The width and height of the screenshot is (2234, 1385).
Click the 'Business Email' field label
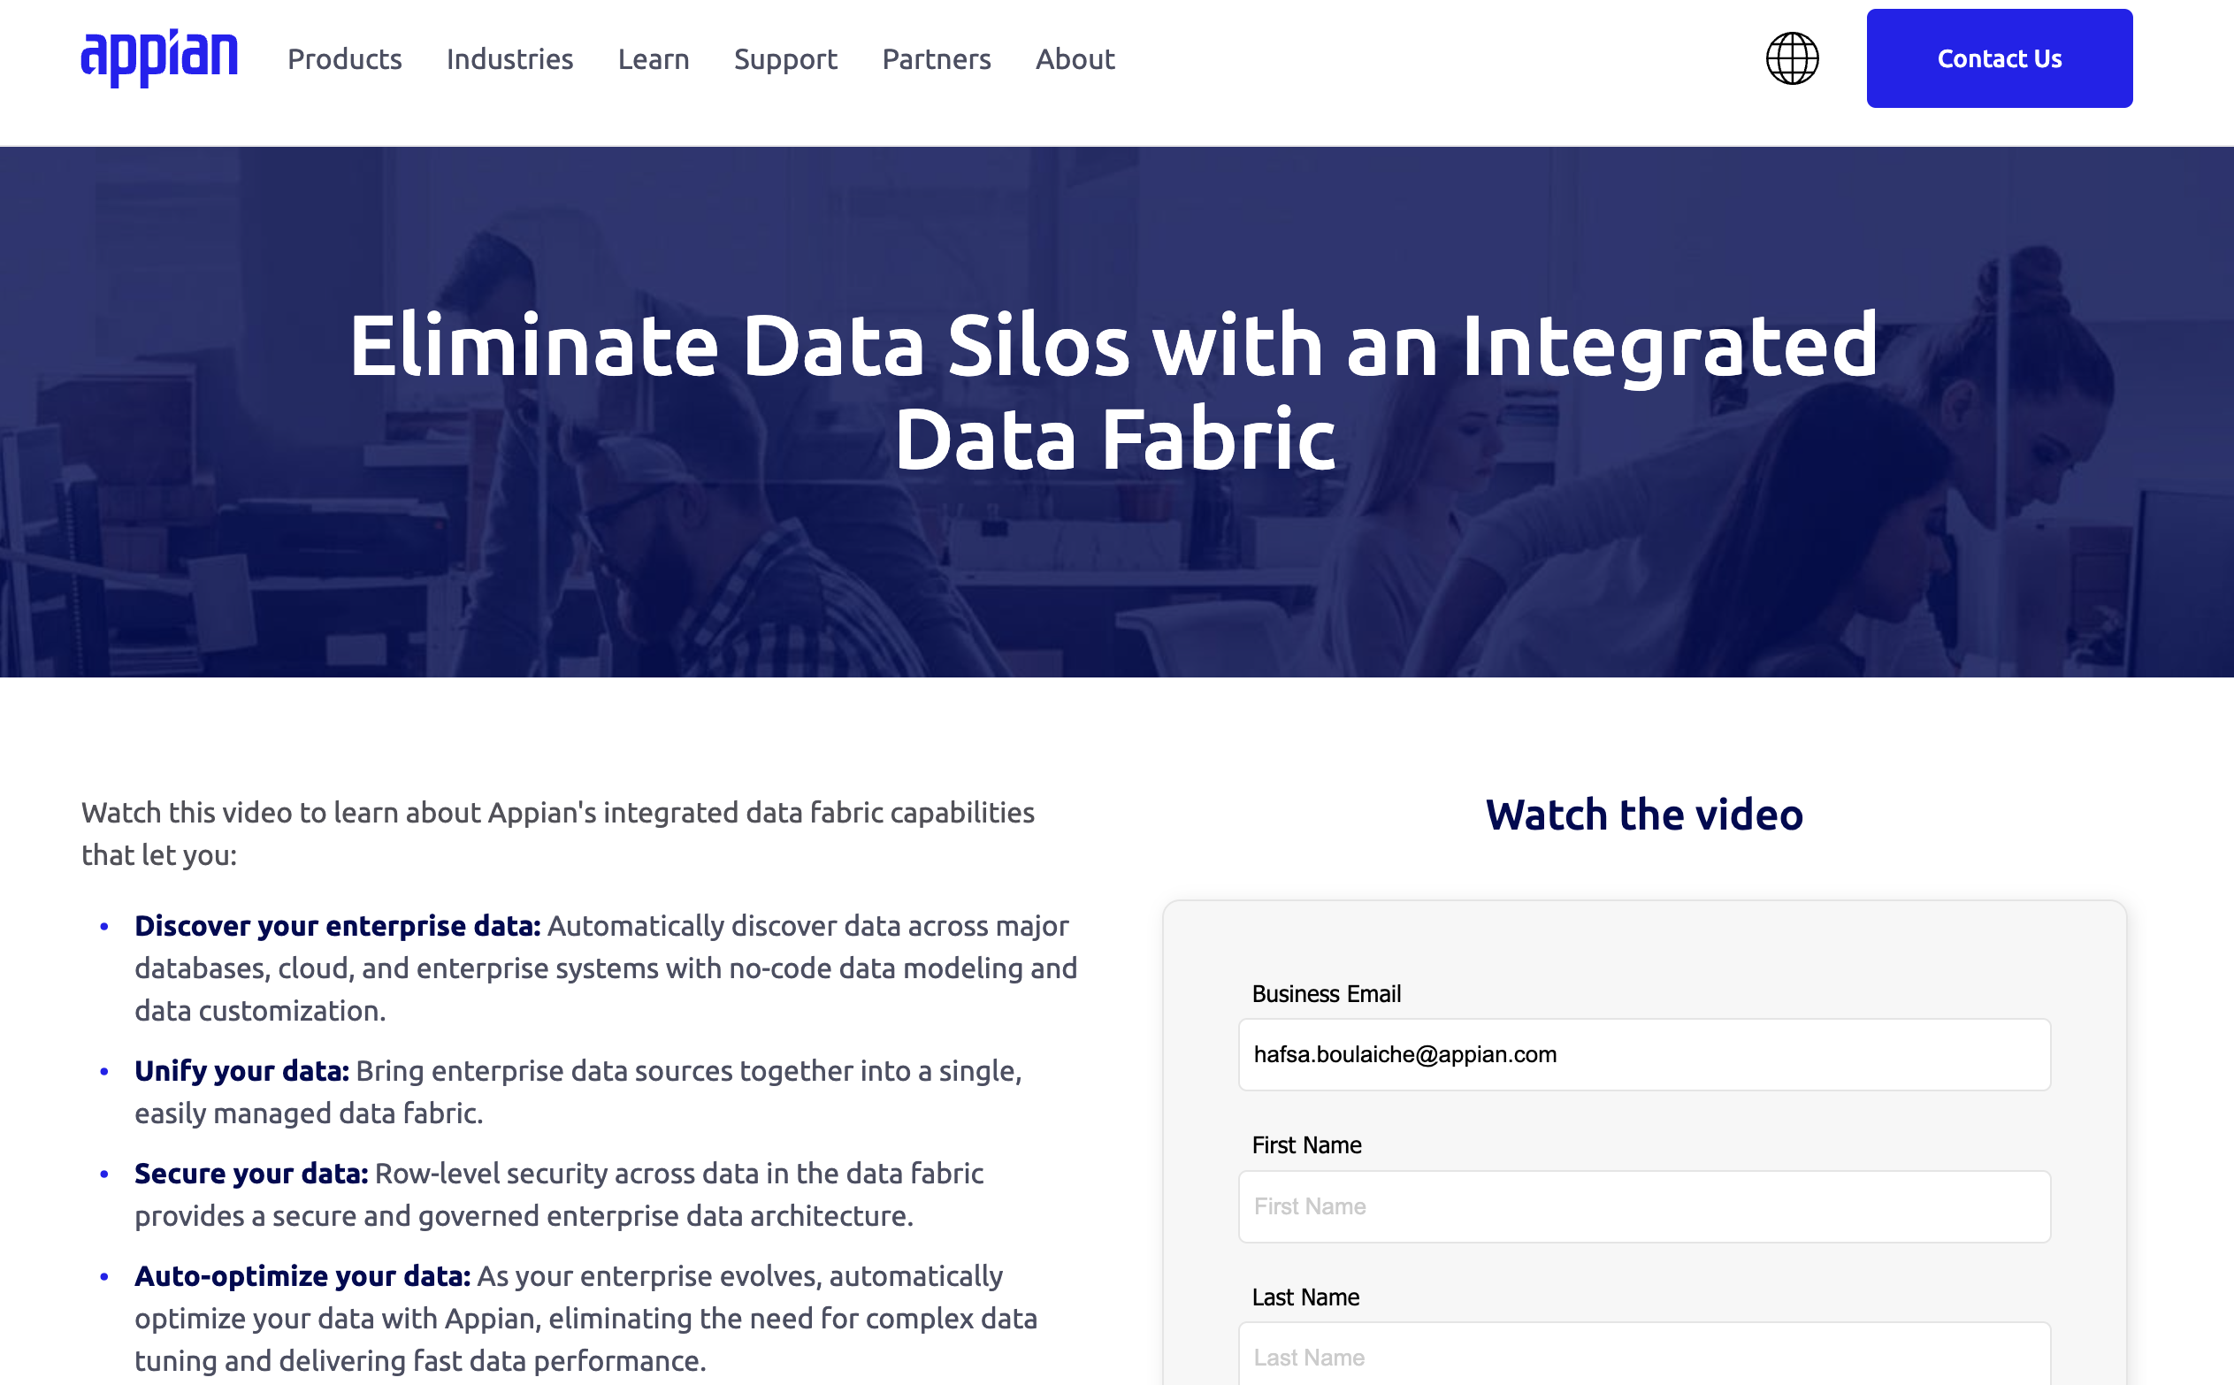(x=1327, y=994)
